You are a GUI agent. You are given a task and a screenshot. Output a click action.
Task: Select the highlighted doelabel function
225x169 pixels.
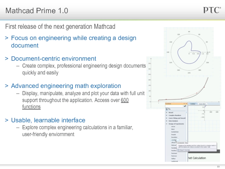[x=175, y=140]
